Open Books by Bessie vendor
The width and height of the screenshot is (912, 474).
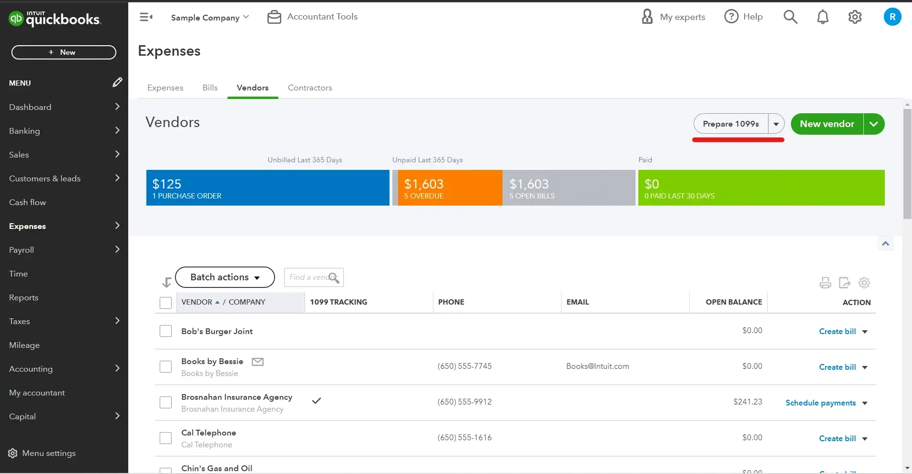(212, 361)
